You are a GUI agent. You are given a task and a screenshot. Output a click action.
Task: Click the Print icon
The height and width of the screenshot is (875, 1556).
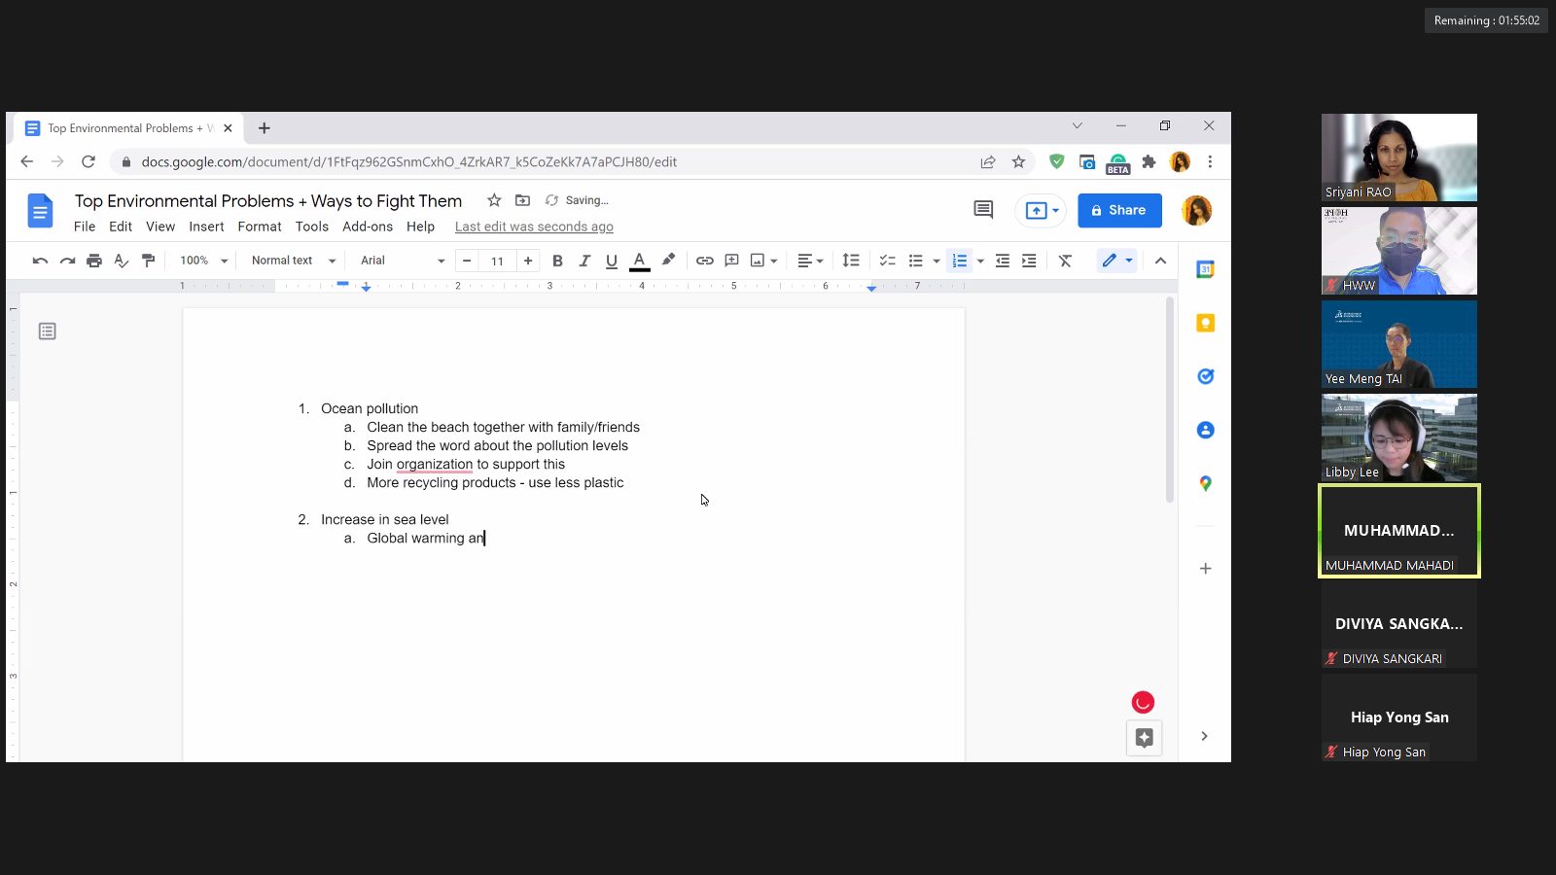coord(94,261)
